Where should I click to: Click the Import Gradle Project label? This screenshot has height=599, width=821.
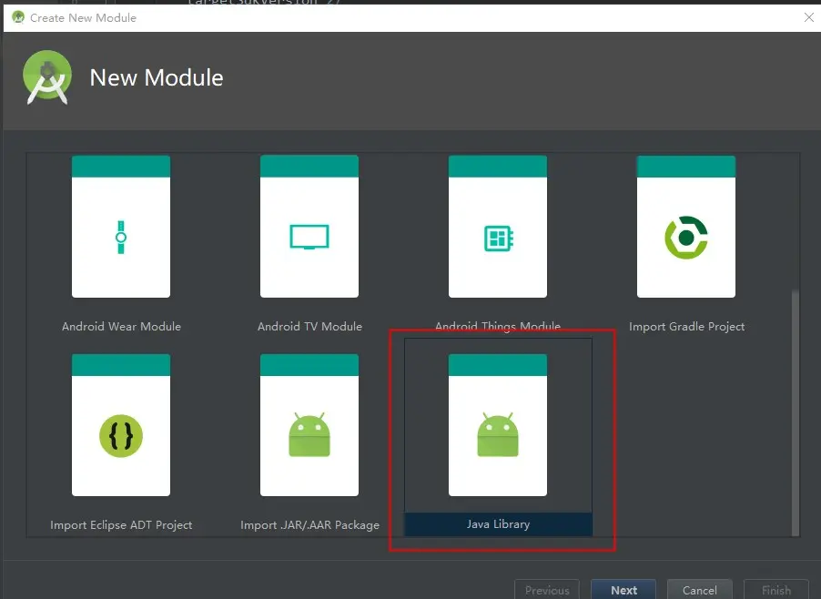pyautogui.click(x=686, y=326)
